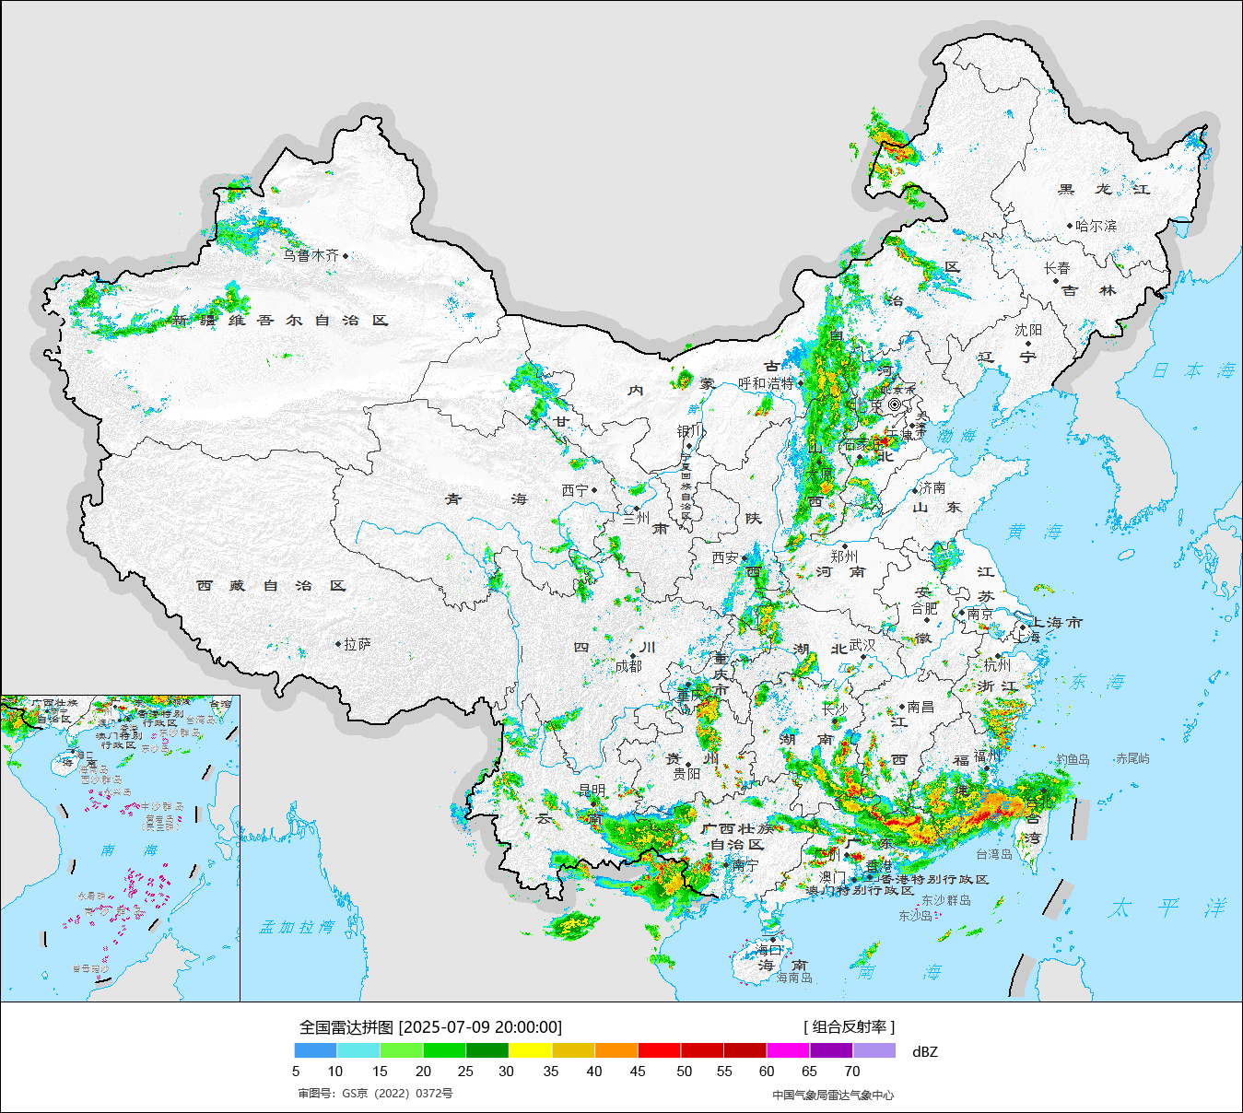Select the Wuhan (武汉) city dot
1243x1113 pixels.
[x=863, y=657]
